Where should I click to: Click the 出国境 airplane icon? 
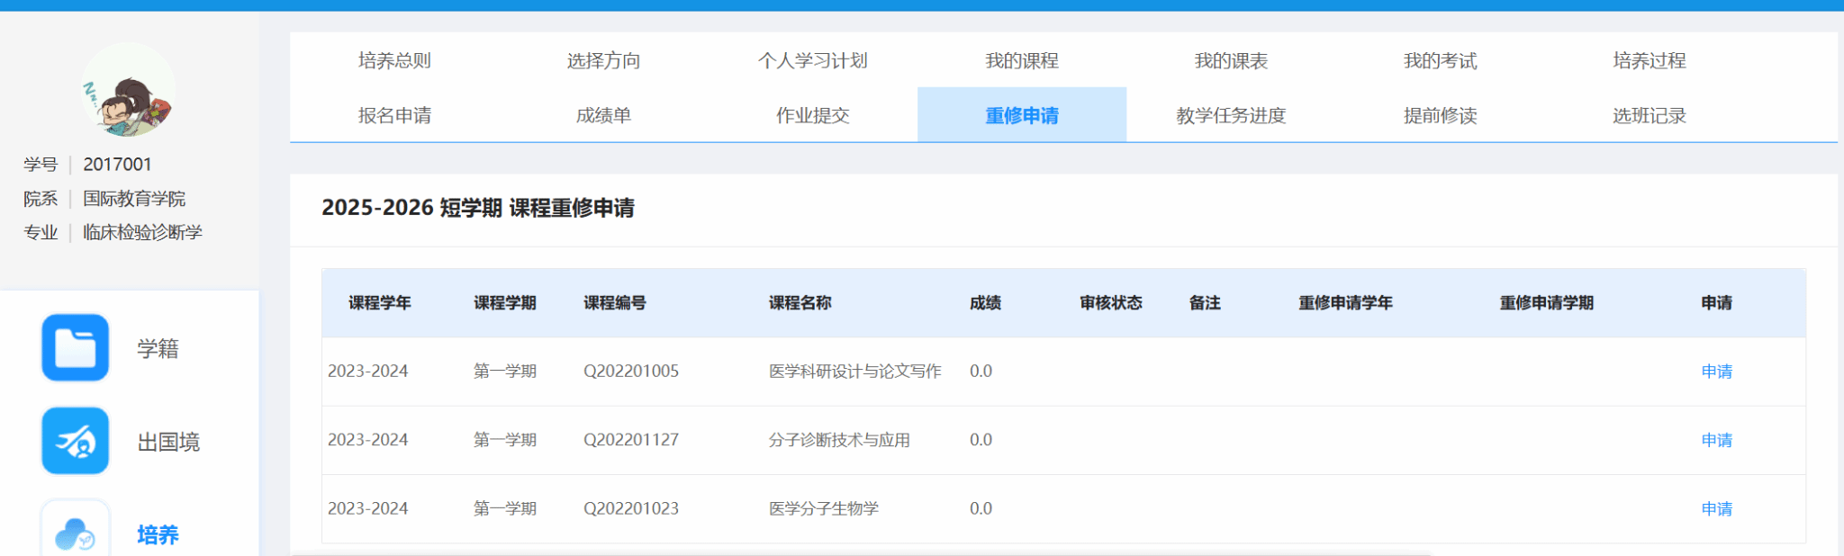(75, 441)
